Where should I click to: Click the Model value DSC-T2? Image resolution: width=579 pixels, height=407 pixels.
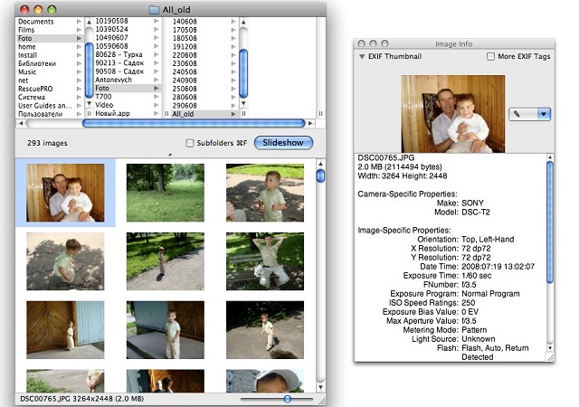click(476, 212)
